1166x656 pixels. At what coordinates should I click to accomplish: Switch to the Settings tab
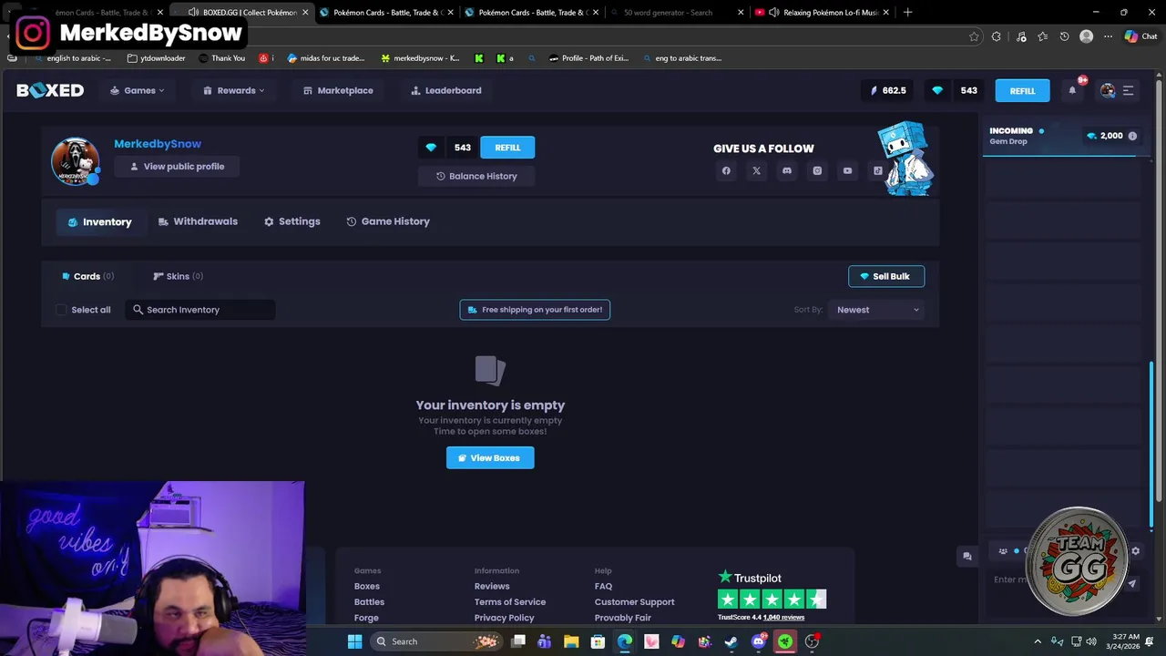point(291,221)
